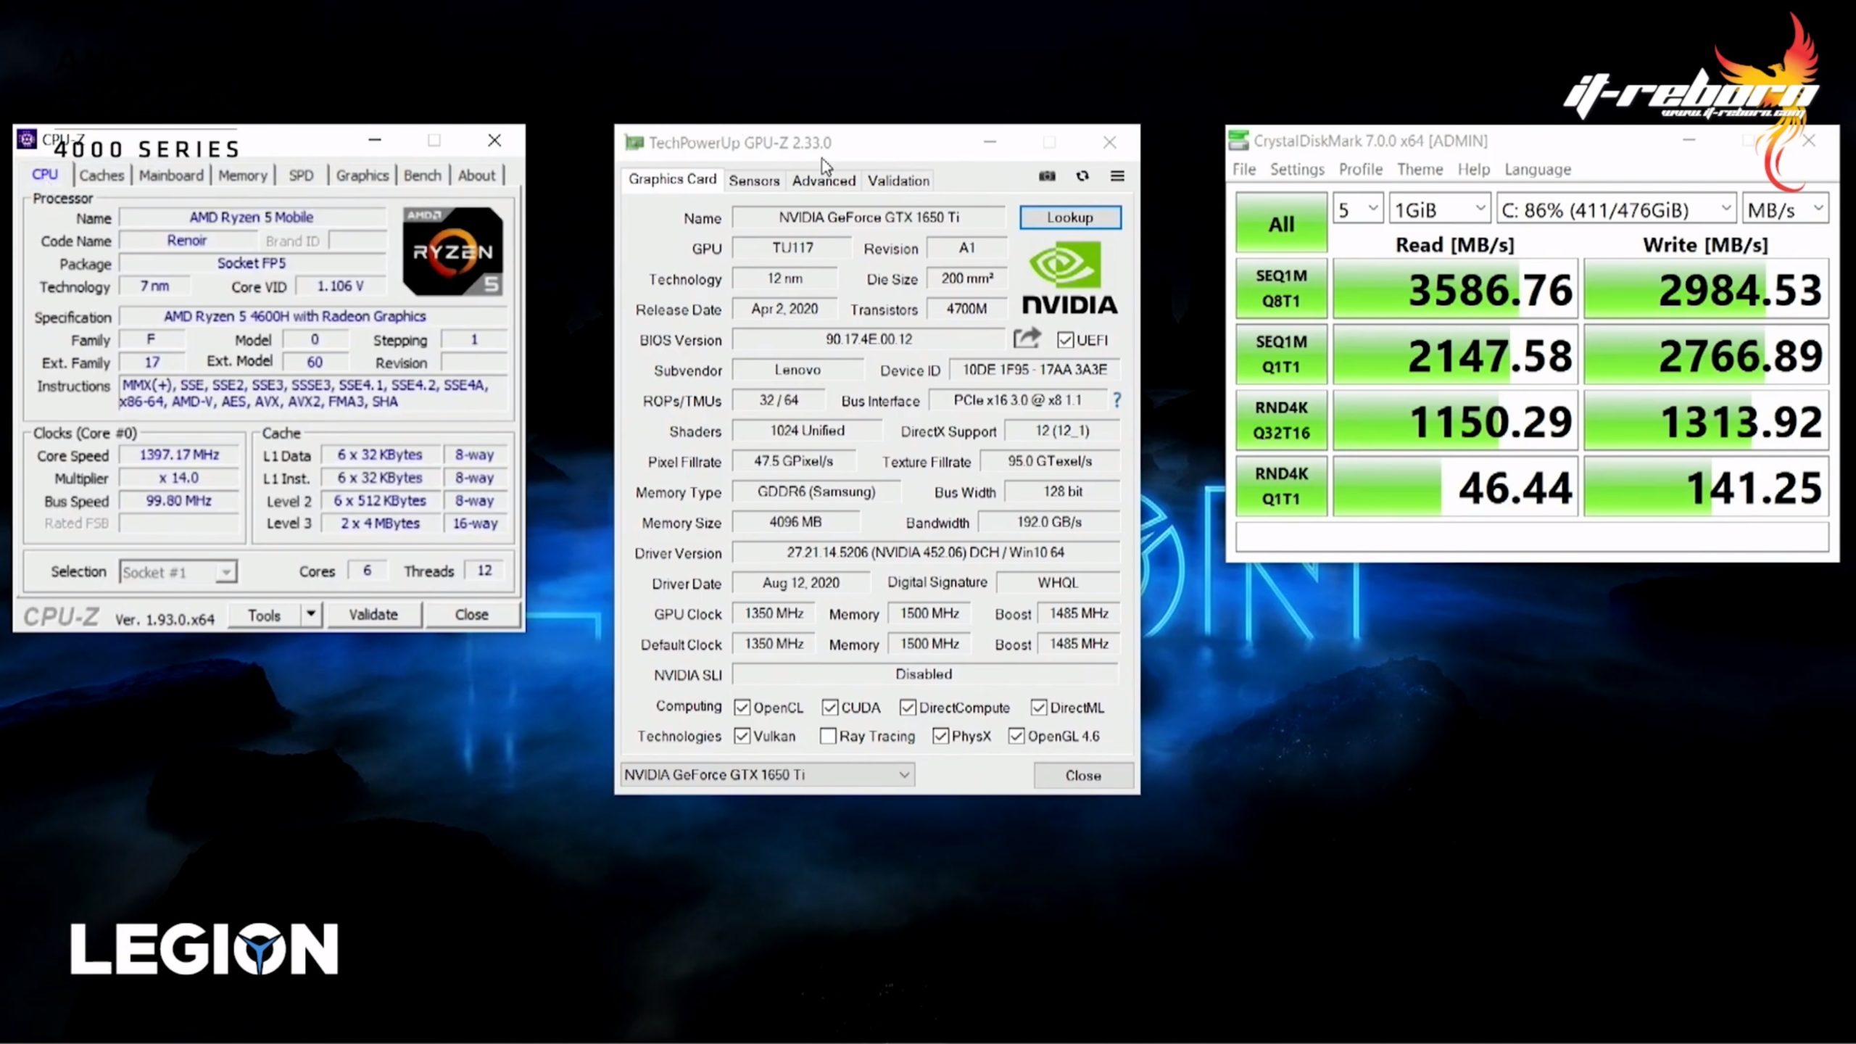The height and width of the screenshot is (1044, 1856).
Task: Click the BIOS share/export arrow icon
Action: (1027, 339)
